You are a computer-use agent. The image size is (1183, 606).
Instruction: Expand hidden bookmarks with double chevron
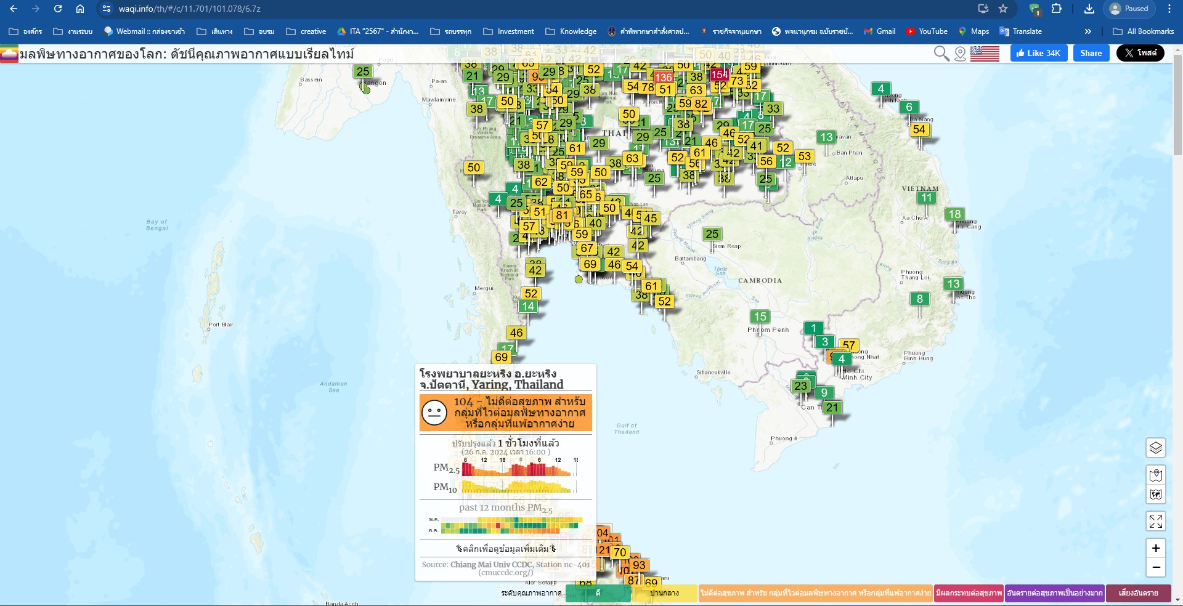(1087, 31)
